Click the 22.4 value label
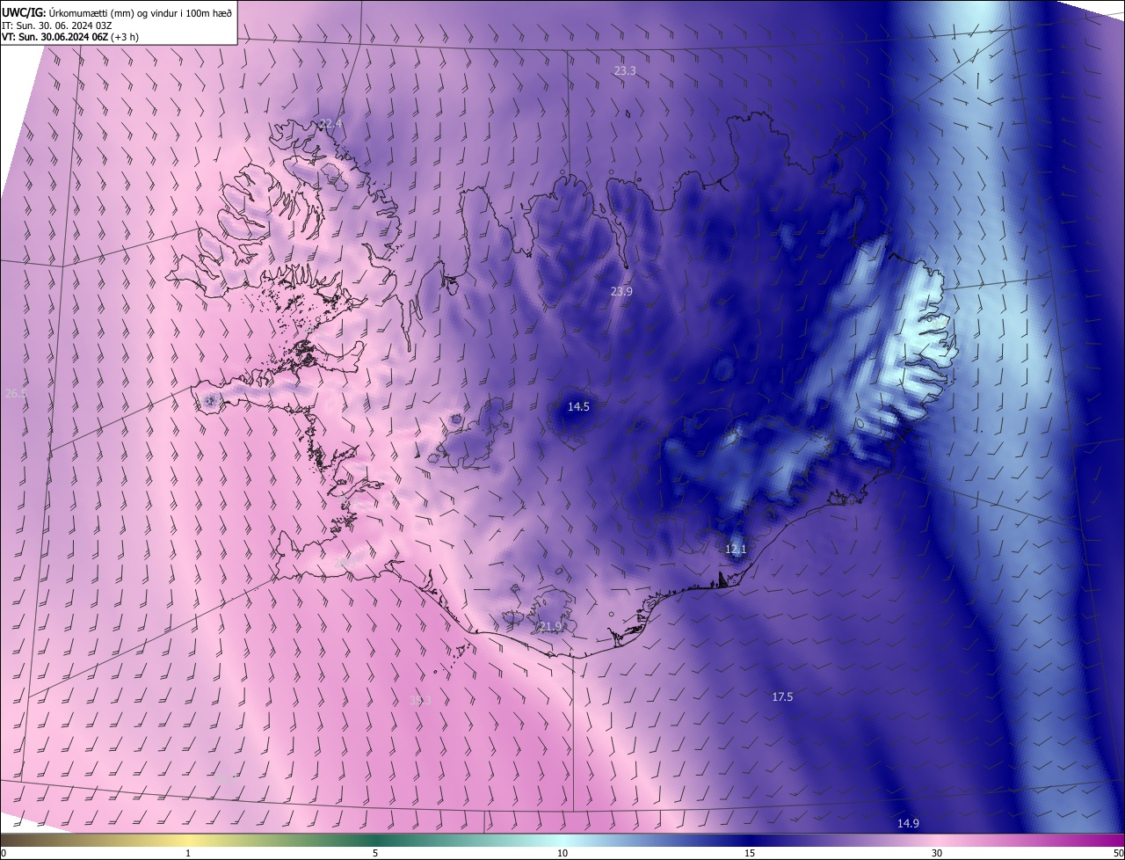Screen dimensions: 1125x860 coord(330,123)
